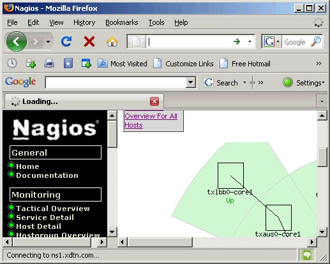Viewport: 330px width, 264px height.
Task: Click map pane scroll down arrow
Action: [322, 231]
